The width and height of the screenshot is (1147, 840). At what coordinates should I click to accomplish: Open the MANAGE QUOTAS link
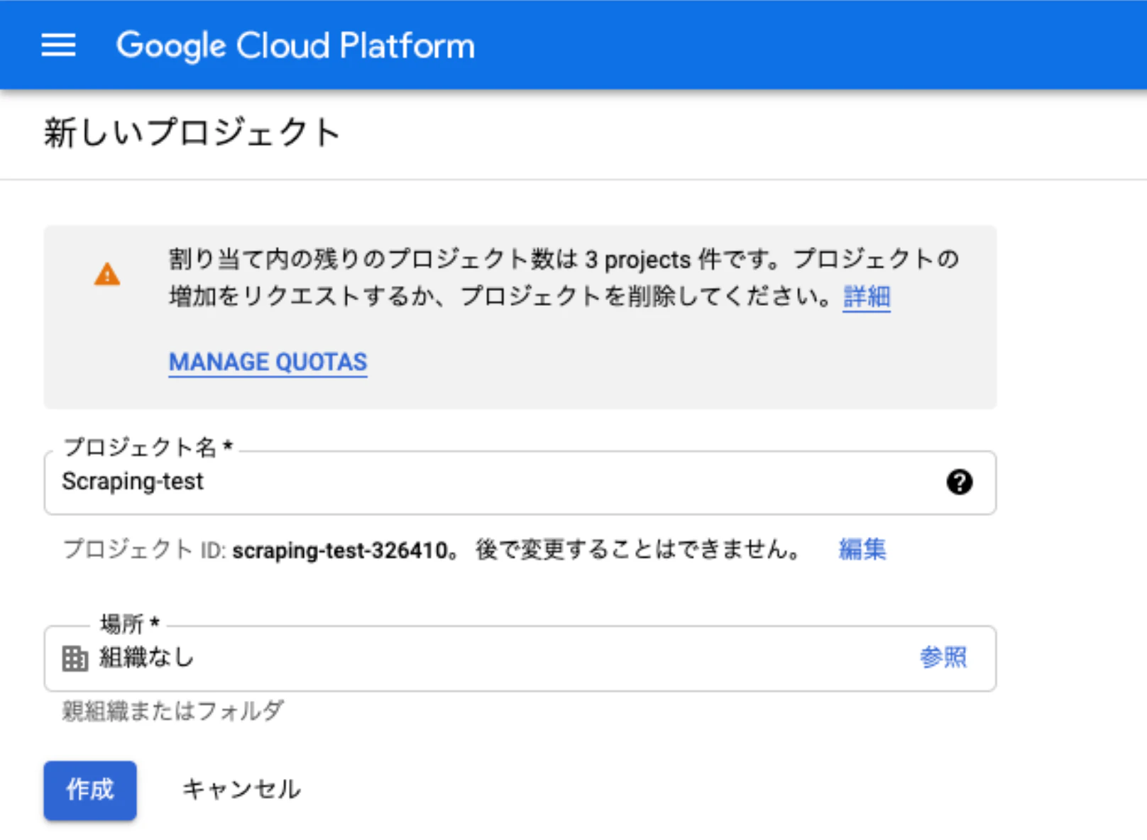click(268, 363)
